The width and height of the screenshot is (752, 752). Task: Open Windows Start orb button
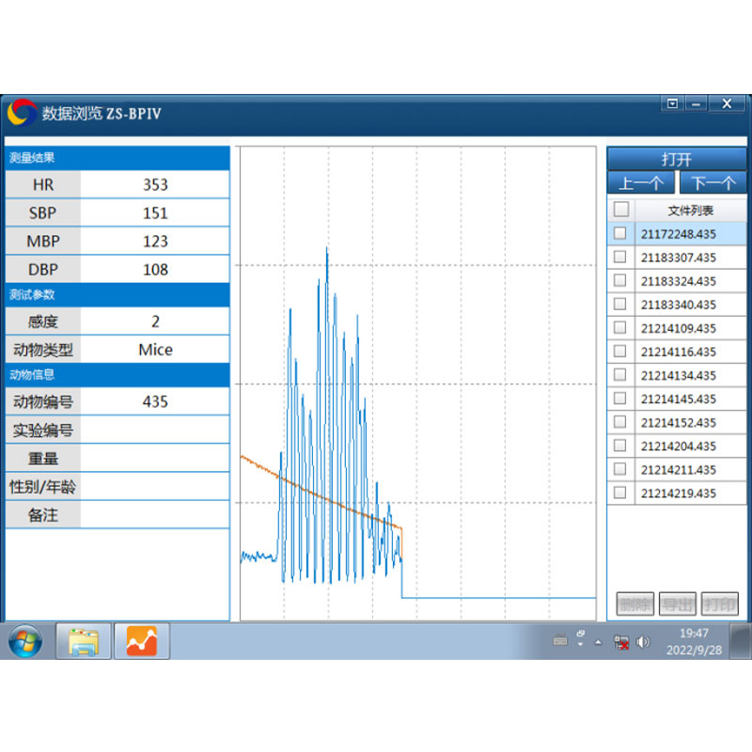[x=25, y=641]
